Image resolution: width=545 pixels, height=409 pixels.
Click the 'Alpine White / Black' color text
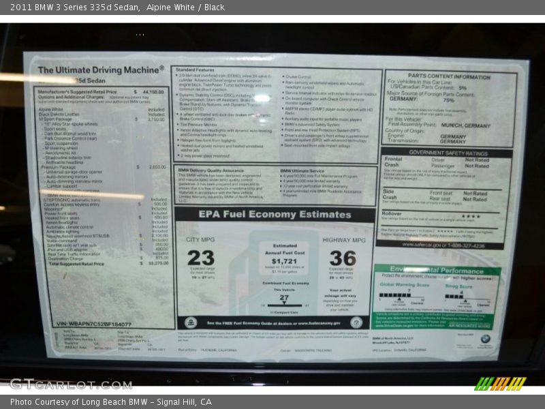[x=185, y=7]
